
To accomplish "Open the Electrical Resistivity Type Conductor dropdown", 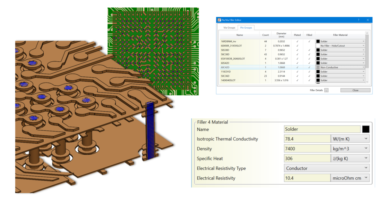I will click(366, 168).
